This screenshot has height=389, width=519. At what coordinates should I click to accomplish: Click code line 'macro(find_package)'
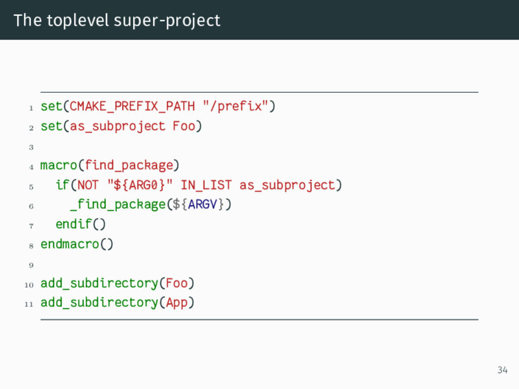110,165
